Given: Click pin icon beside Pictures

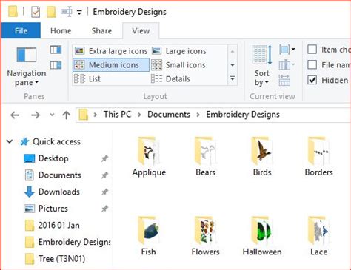Looking at the screenshot, I should click(104, 209).
